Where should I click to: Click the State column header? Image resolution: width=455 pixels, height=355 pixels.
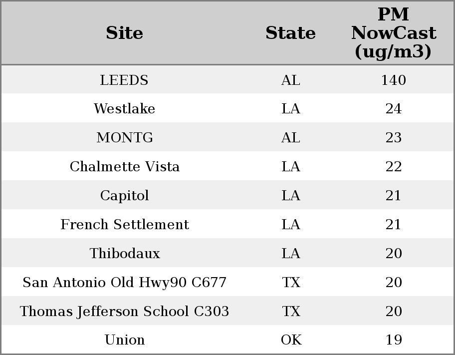point(290,33)
